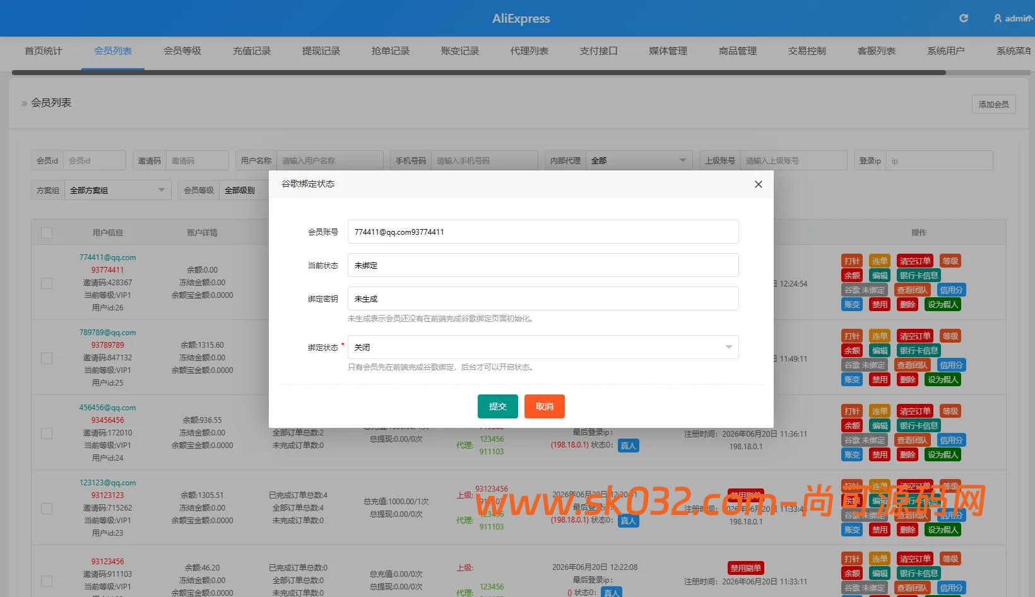This screenshot has width=1035, height=597.
Task: Click 等级 button for user 456456@qq.com
Action: coord(950,411)
